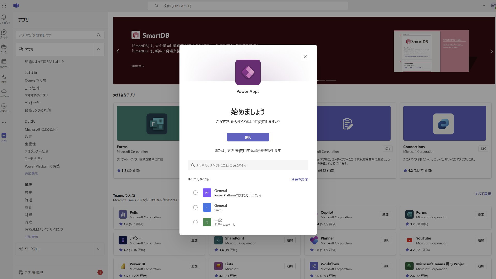496x279 pixels.
Task: Close the Power Apps dialog
Action: (305, 57)
